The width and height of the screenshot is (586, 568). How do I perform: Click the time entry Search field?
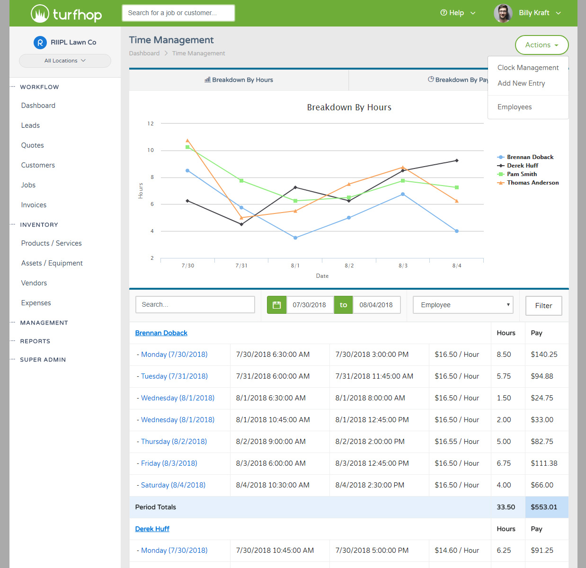coord(195,305)
